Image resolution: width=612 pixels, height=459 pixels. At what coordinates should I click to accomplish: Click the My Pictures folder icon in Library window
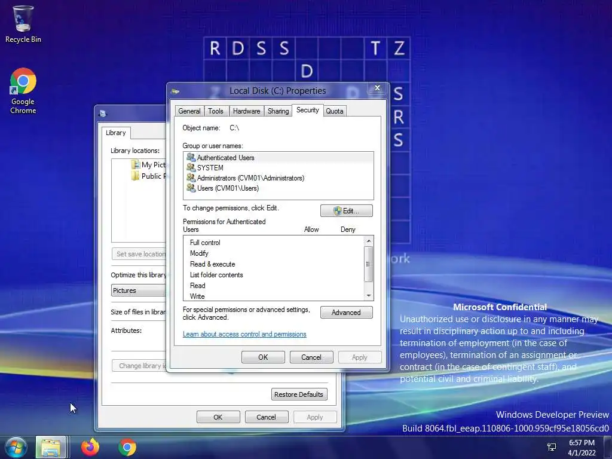point(136,165)
